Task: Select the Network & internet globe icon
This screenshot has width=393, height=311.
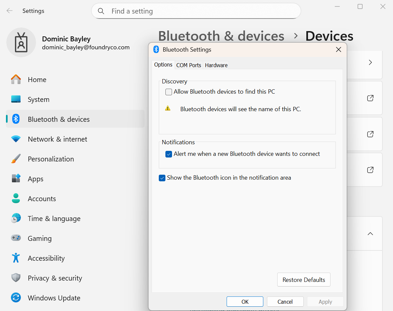Action: [x=16, y=139]
